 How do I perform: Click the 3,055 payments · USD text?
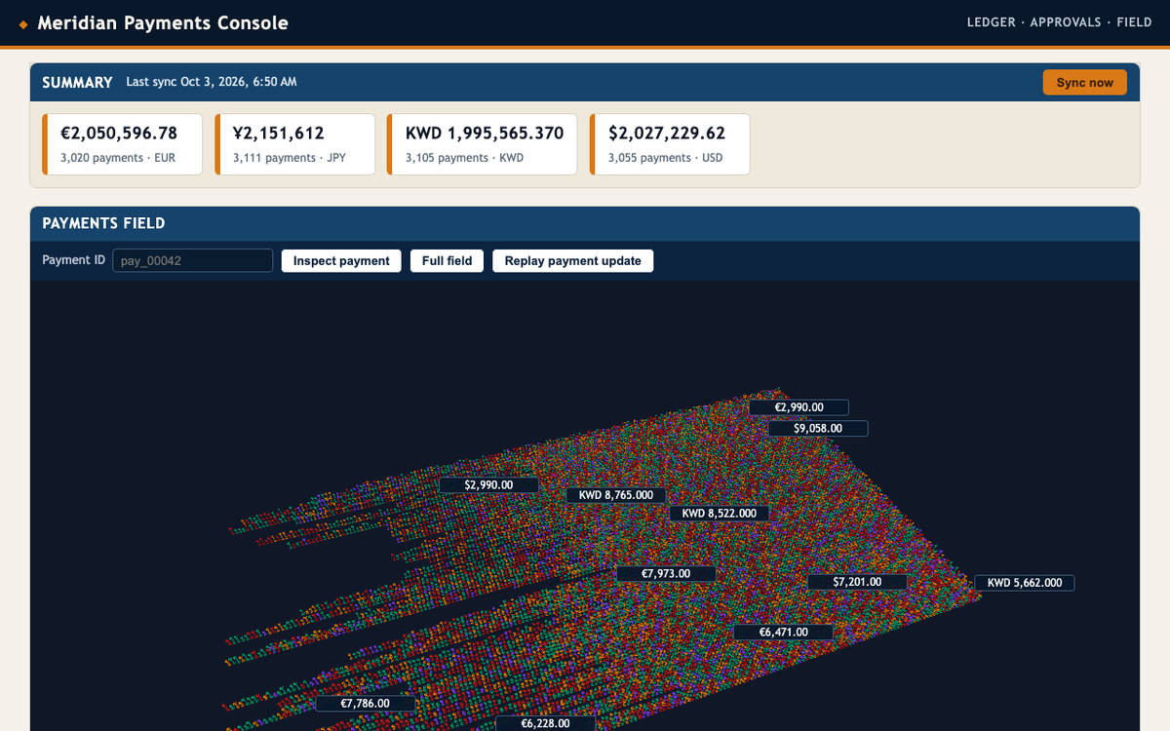click(x=666, y=158)
